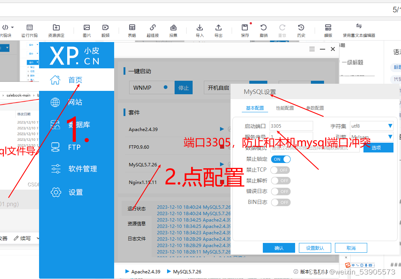
Task: Insert a video via the video icon
Action: point(106,27)
